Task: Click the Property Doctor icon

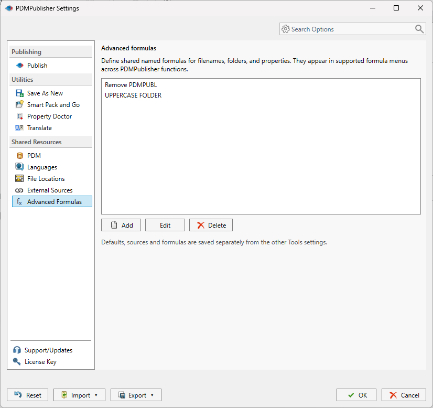Action: click(19, 116)
